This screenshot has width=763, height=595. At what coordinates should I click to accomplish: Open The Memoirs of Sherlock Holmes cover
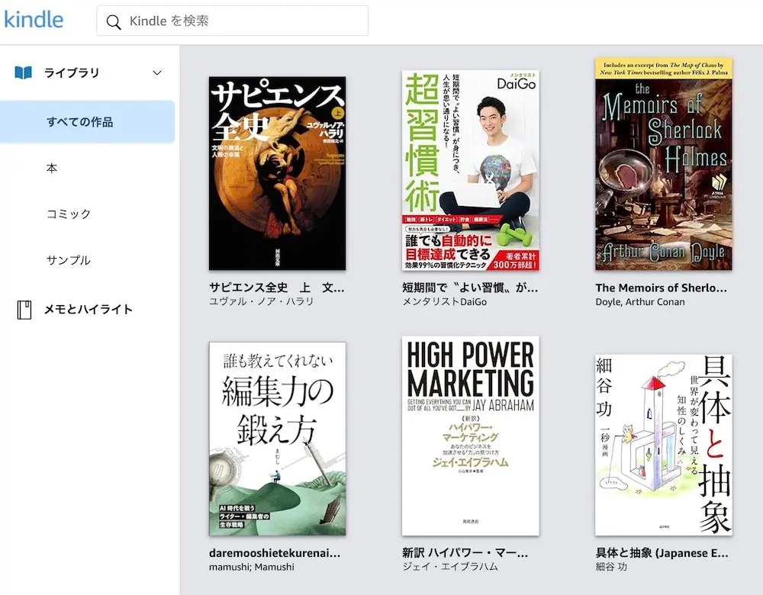click(663, 164)
